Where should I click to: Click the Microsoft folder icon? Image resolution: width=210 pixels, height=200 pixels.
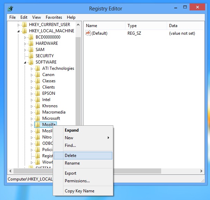[x=37, y=118]
